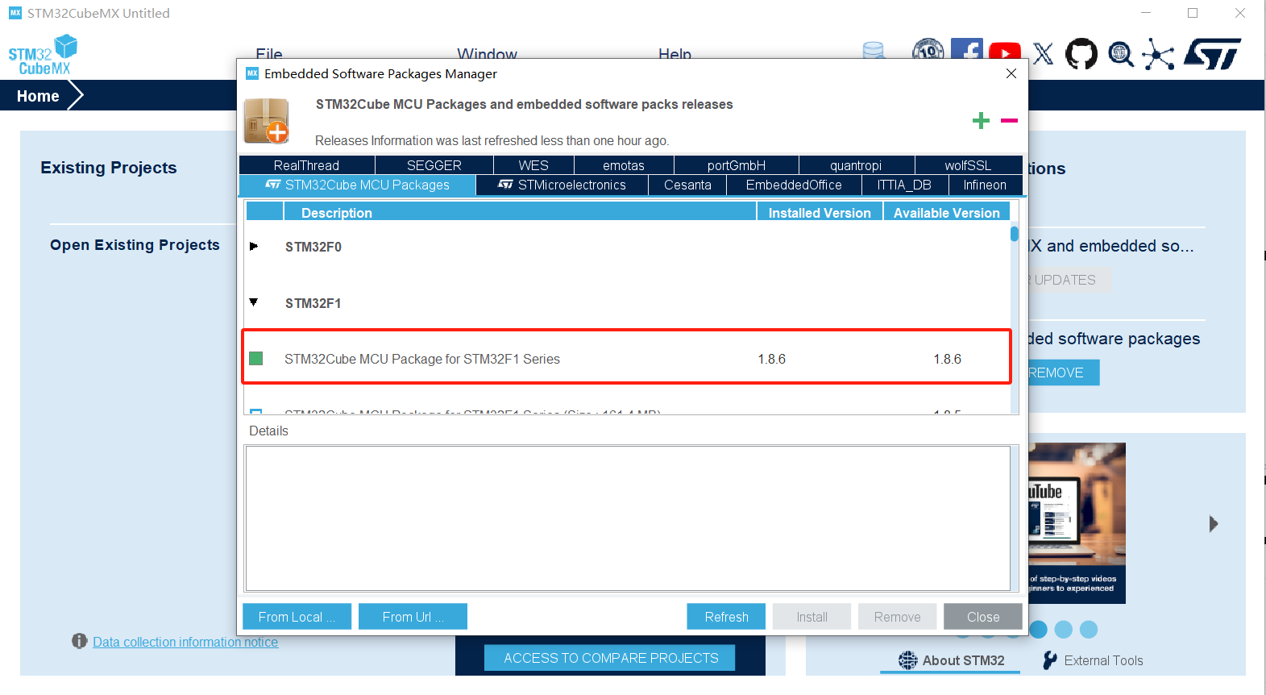Switch to the WES tab
Image resolution: width=1266 pixels, height=695 pixels.
533,165
